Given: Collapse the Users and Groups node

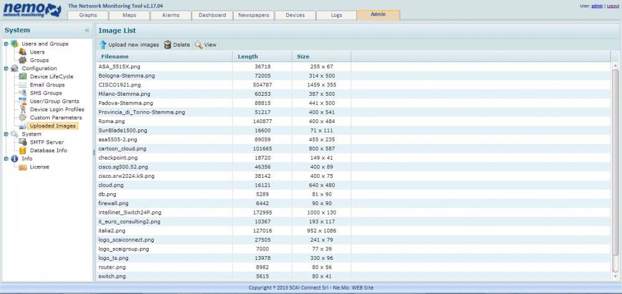Looking at the screenshot, I should coord(6,44).
